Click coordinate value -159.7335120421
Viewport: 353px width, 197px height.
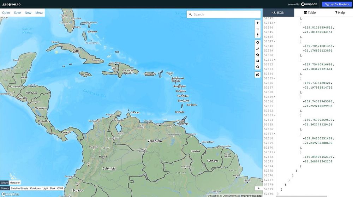pos(317,83)
